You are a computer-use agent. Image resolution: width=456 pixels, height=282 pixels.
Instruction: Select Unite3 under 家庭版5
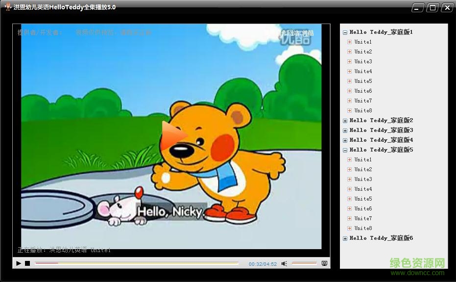coord(363,179)
